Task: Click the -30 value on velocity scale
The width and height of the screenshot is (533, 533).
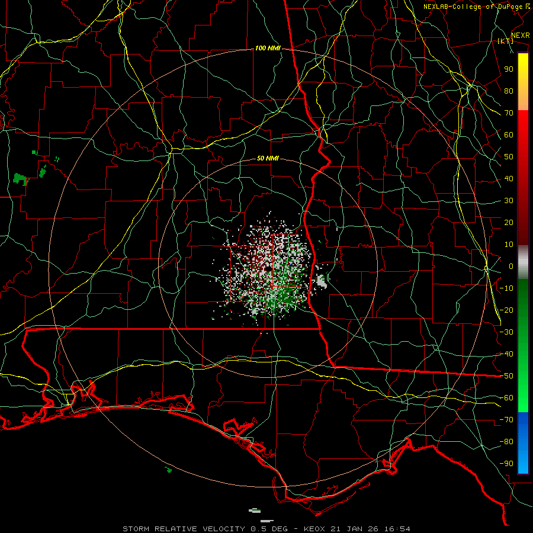Action: pyautogui.click(x=506, y=332)
